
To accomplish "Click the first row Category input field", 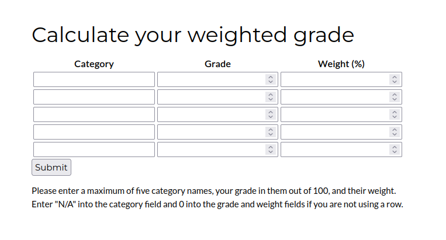I will click(x=94, y=79).
